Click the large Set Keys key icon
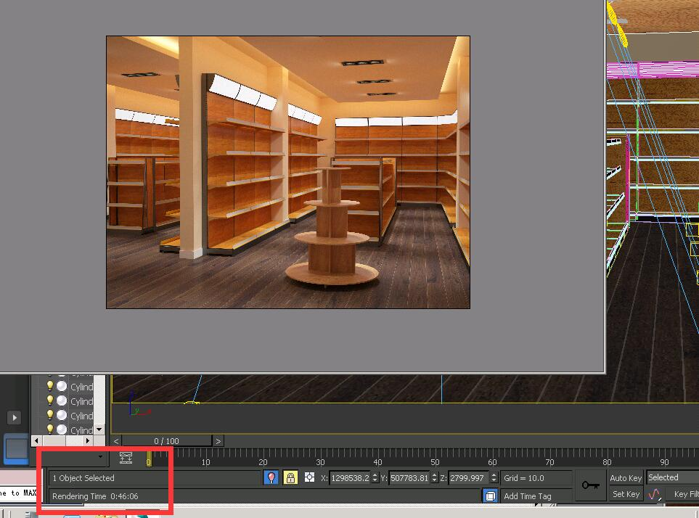Viewport: 699px width, 518px height. tap(590, 485)
